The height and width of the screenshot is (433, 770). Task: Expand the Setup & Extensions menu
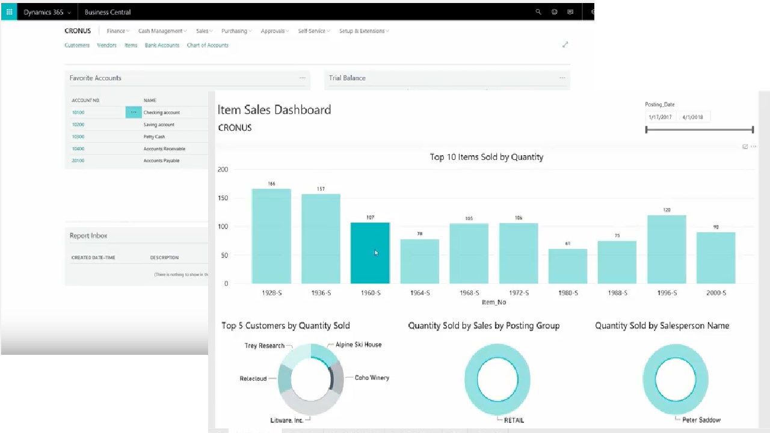coord(364,31)
